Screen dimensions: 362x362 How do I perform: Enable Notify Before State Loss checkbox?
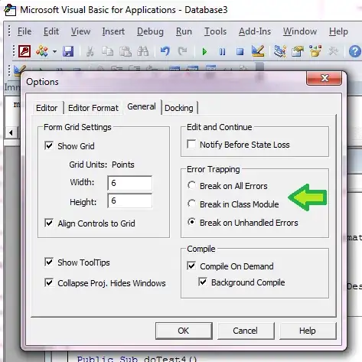point(191,144)
